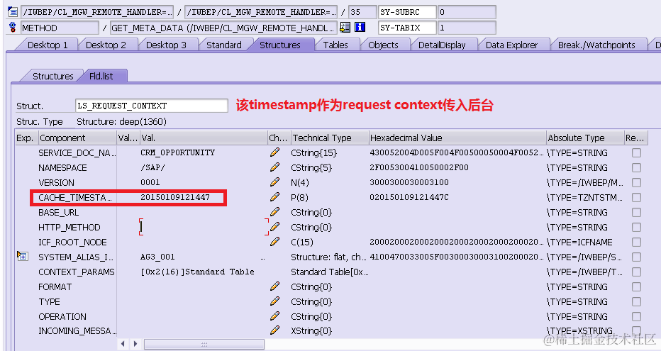Sort by the Component column header
The image size is (661, 351).
click(77, 138)
